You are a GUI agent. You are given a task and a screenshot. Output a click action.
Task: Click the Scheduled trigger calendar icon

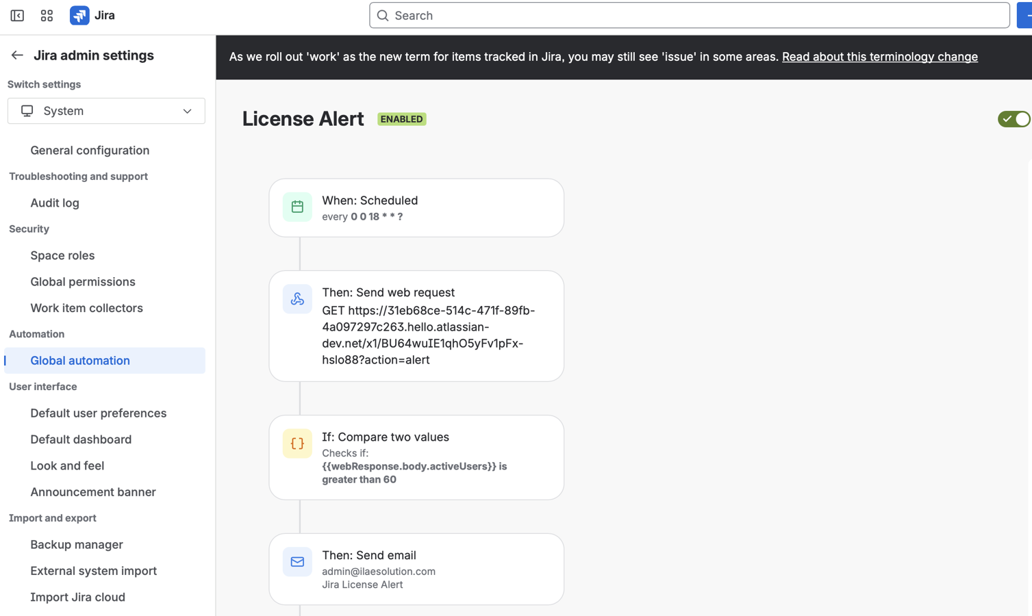297,207
